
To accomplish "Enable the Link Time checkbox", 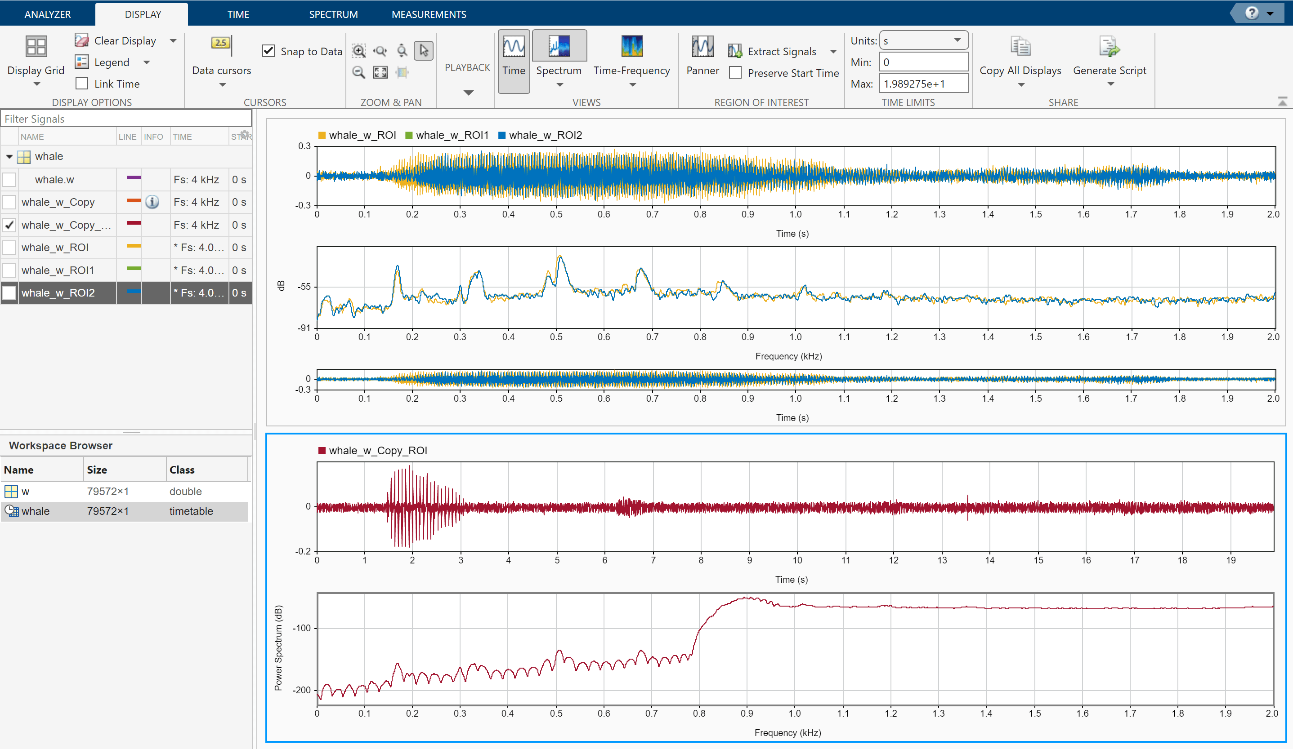I will click(82, 84).
